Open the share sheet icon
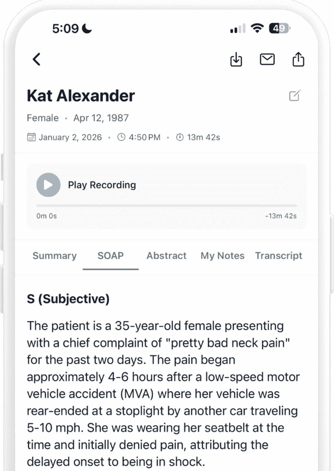Viewport: 334px width, 471px height. [298, 59]
